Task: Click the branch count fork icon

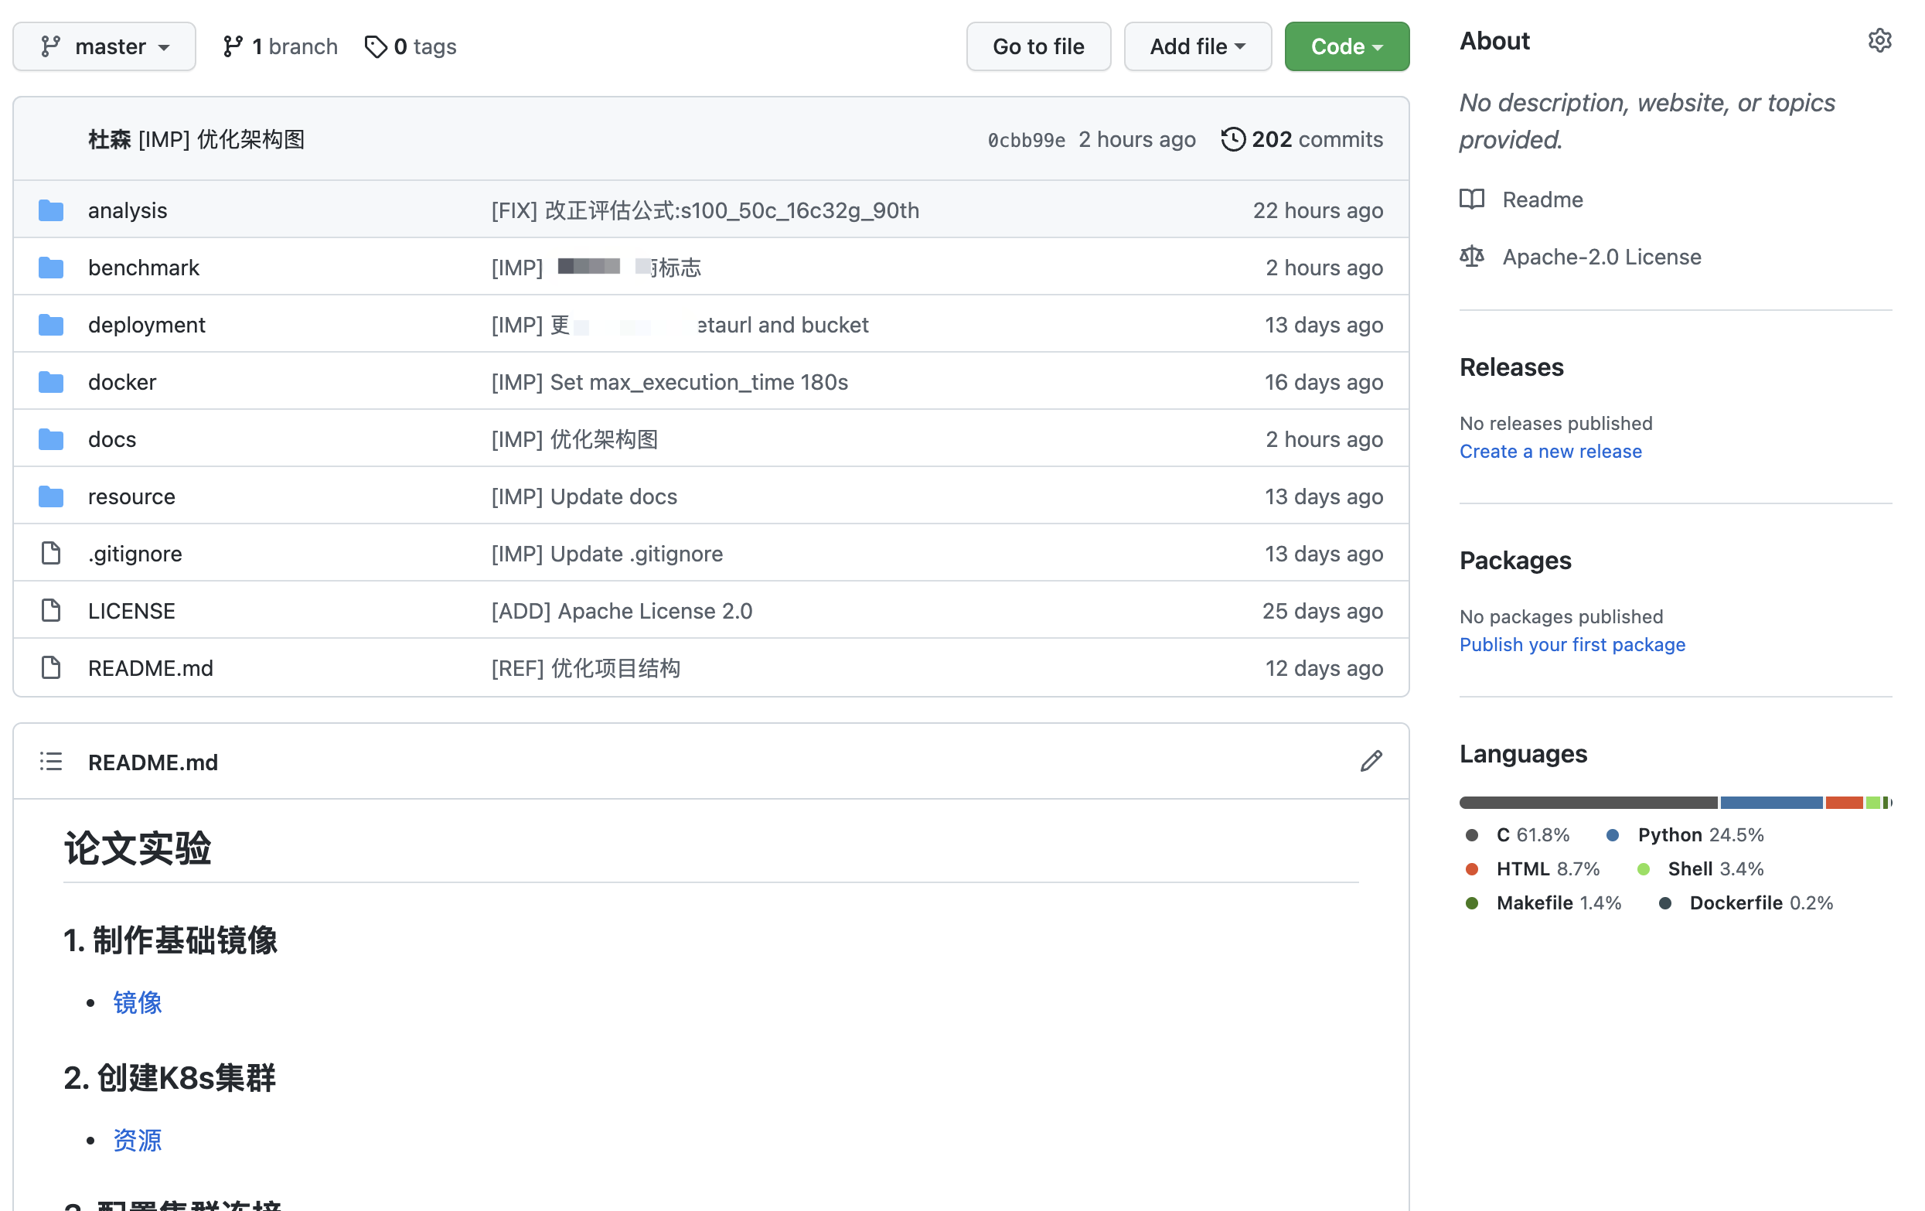Action: point(233,46)
